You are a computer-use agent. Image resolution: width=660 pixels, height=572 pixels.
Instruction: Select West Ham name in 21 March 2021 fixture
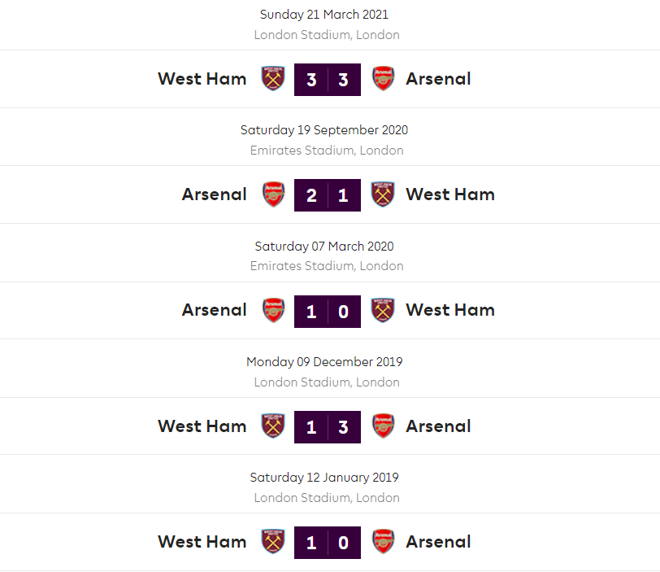click(x=202, y=79)
